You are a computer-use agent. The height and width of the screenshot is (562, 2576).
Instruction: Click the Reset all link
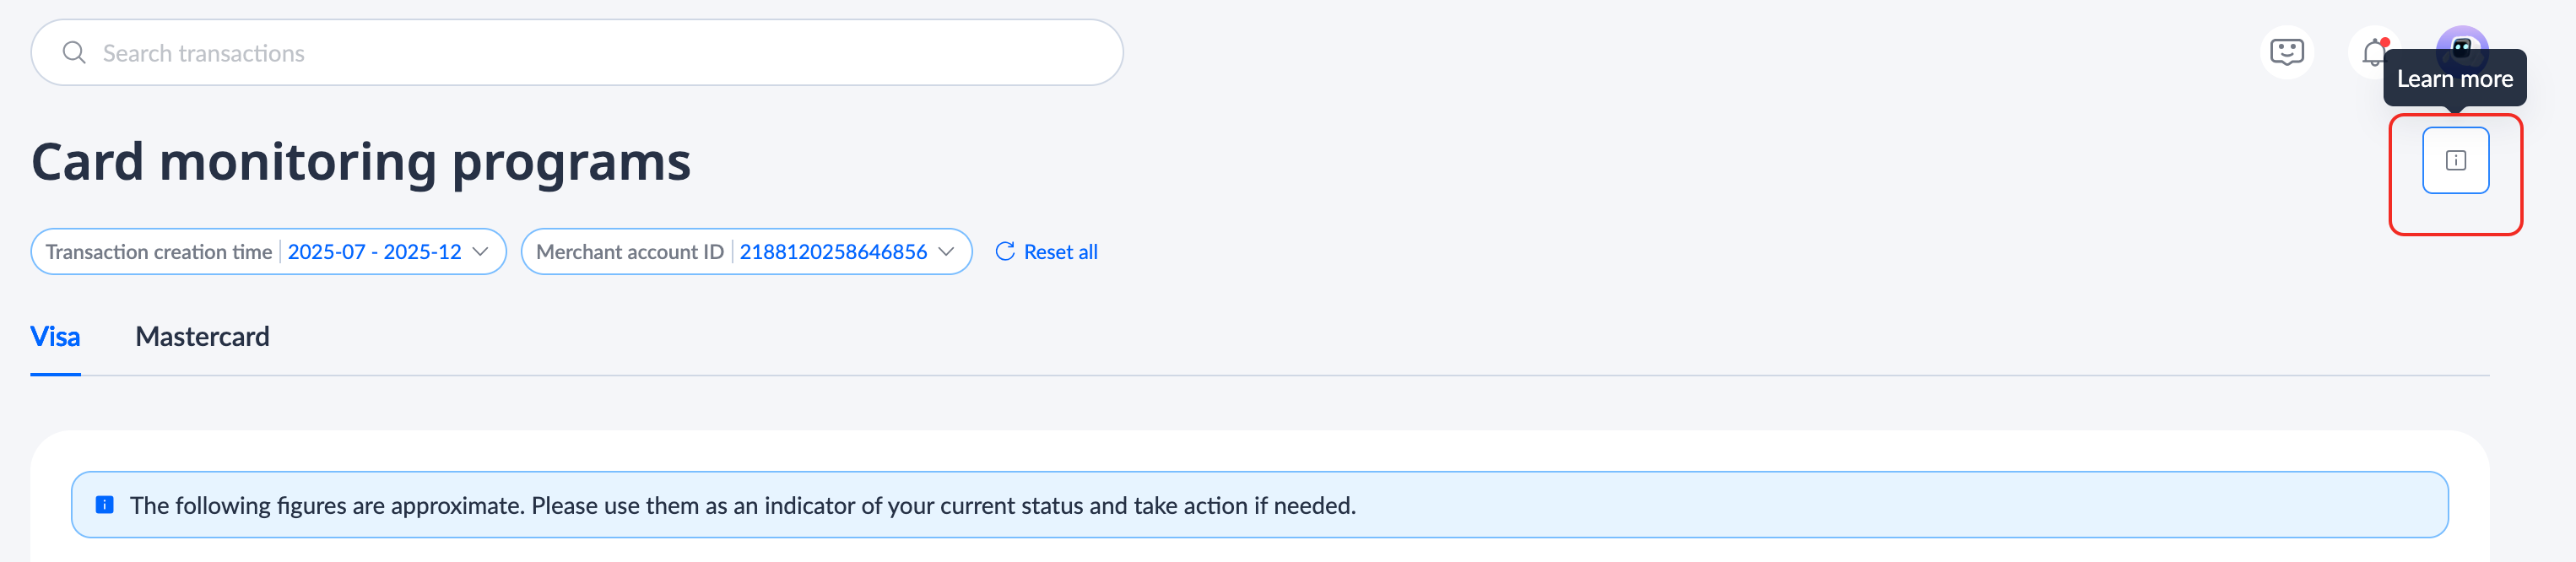(1060, 252)
